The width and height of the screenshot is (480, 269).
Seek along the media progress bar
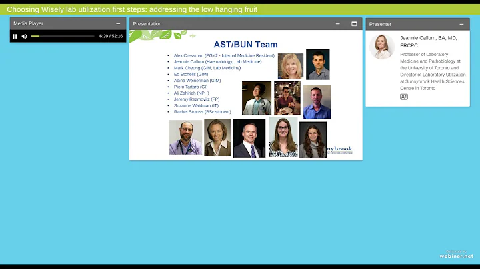click(x=63, y=36)
